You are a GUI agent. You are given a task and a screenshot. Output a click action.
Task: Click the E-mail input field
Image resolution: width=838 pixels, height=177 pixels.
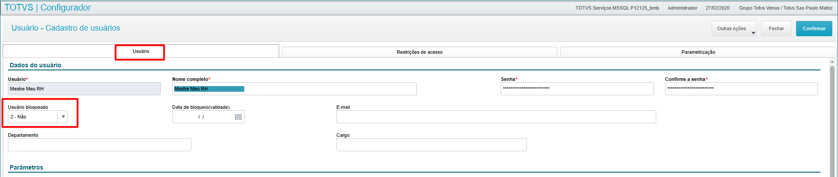[496, 117]
